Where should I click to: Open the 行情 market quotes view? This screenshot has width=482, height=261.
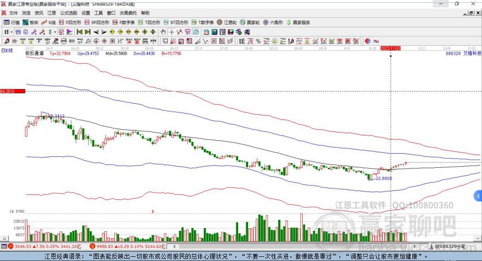coord(12,23)
